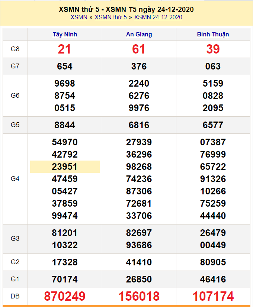Open the XSMN breadcrumb link
The image size is (253, 307).
[x=79, y=17]
